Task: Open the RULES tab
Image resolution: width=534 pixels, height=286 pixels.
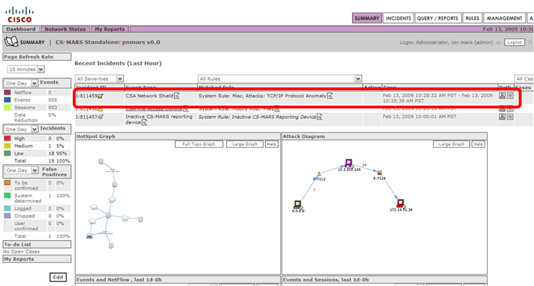Action: coord(472,18)
